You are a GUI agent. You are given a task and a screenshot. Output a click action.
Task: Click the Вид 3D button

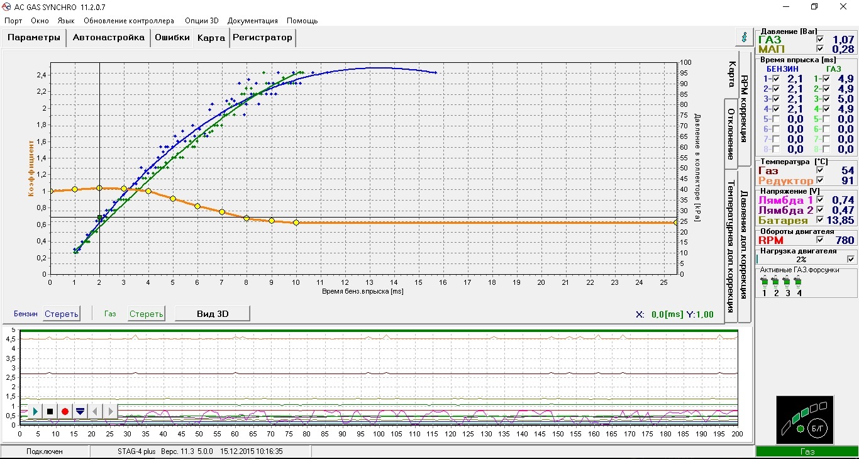pos(212,314)
